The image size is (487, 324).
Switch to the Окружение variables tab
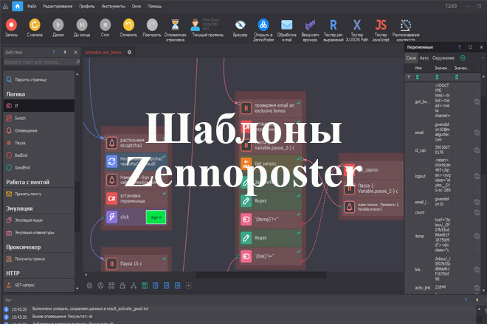point(443,58)
